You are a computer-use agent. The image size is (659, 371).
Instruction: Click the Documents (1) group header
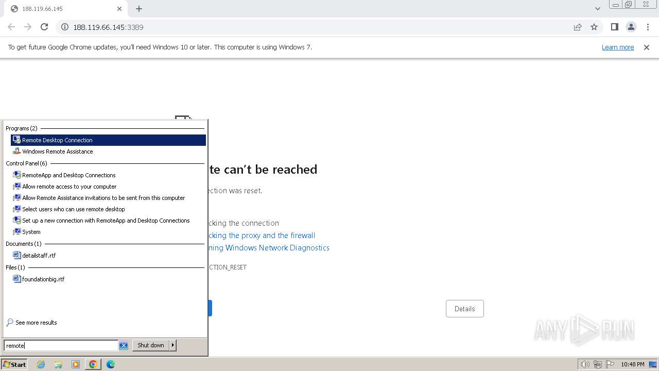click(x=24, y=244)
